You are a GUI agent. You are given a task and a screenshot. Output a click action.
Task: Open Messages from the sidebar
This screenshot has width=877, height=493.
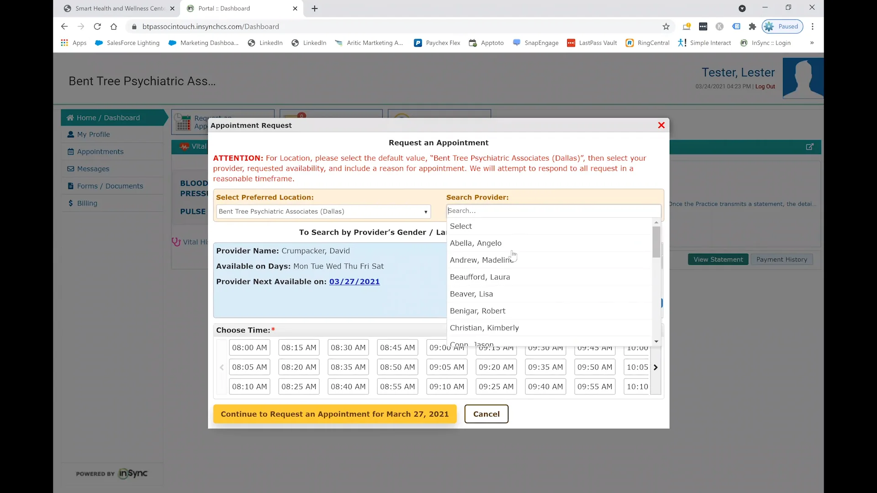coord(112,169)
